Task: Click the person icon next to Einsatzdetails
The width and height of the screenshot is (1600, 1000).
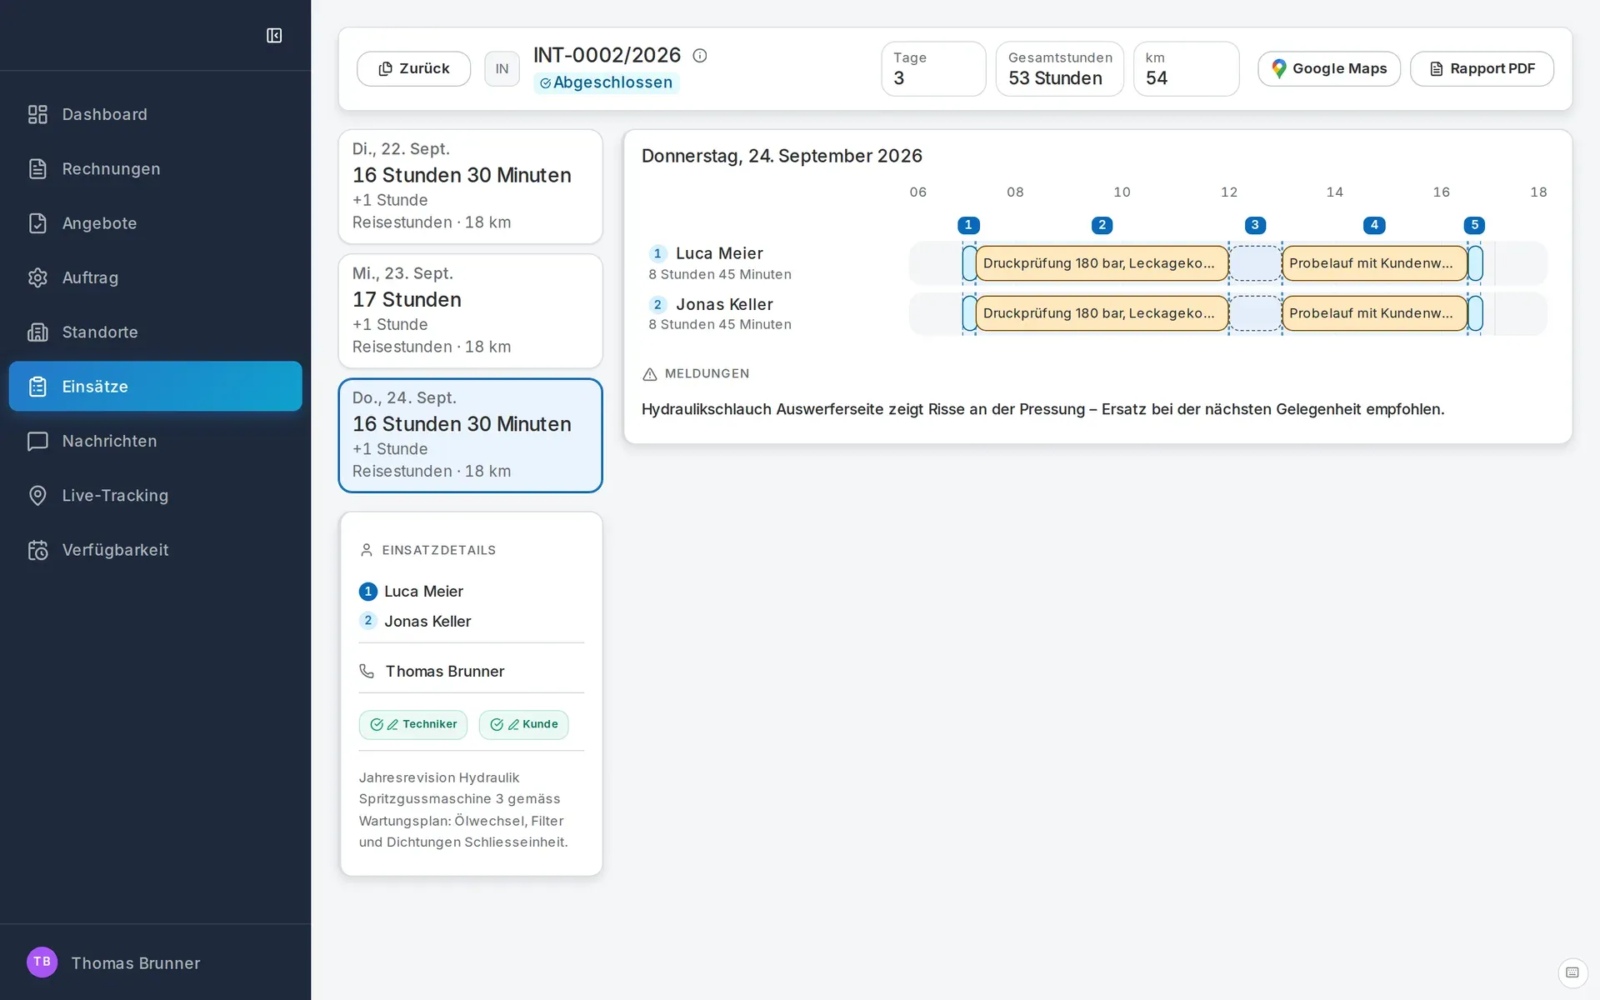Action: click(366, 550)
